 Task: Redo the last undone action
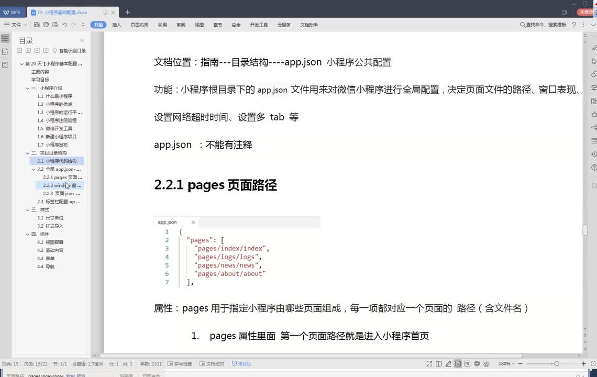[x=73, y=25]
